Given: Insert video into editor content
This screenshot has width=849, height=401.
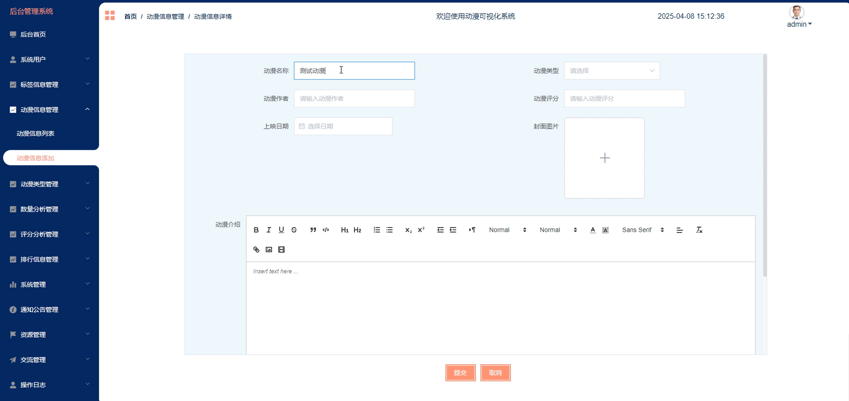Looking at the screenshot, I should click(x=281, y=249).
